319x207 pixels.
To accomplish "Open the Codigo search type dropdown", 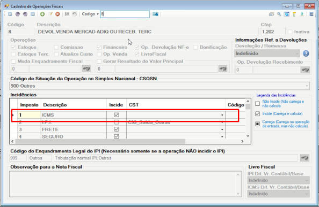I will click(98, 14).
